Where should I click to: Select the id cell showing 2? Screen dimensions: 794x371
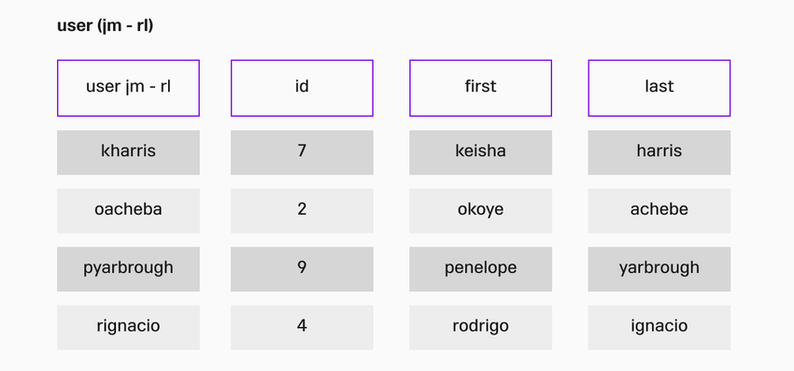point(302,211)
